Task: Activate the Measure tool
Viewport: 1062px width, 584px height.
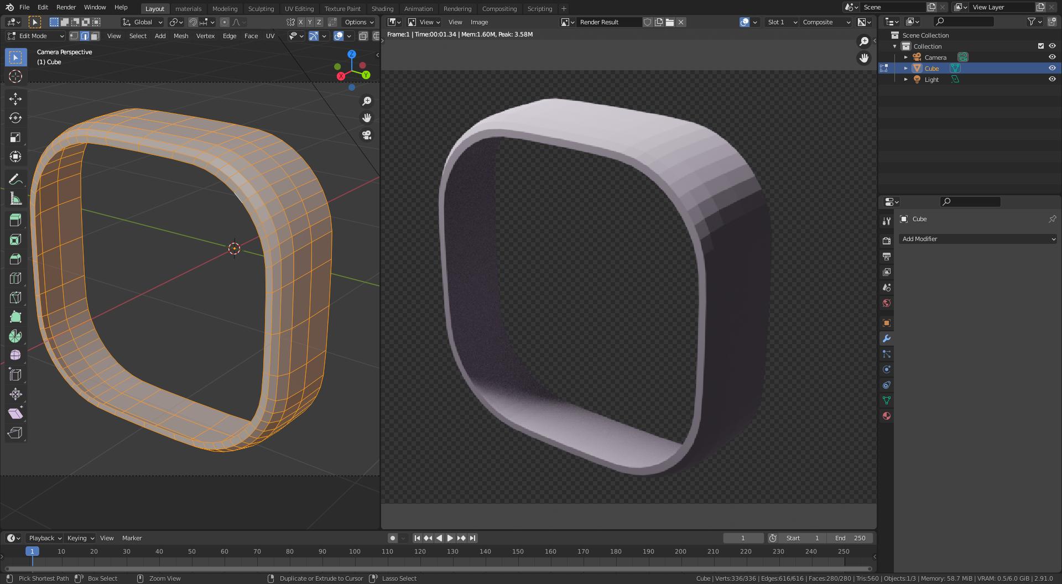Action: [15, 199]
